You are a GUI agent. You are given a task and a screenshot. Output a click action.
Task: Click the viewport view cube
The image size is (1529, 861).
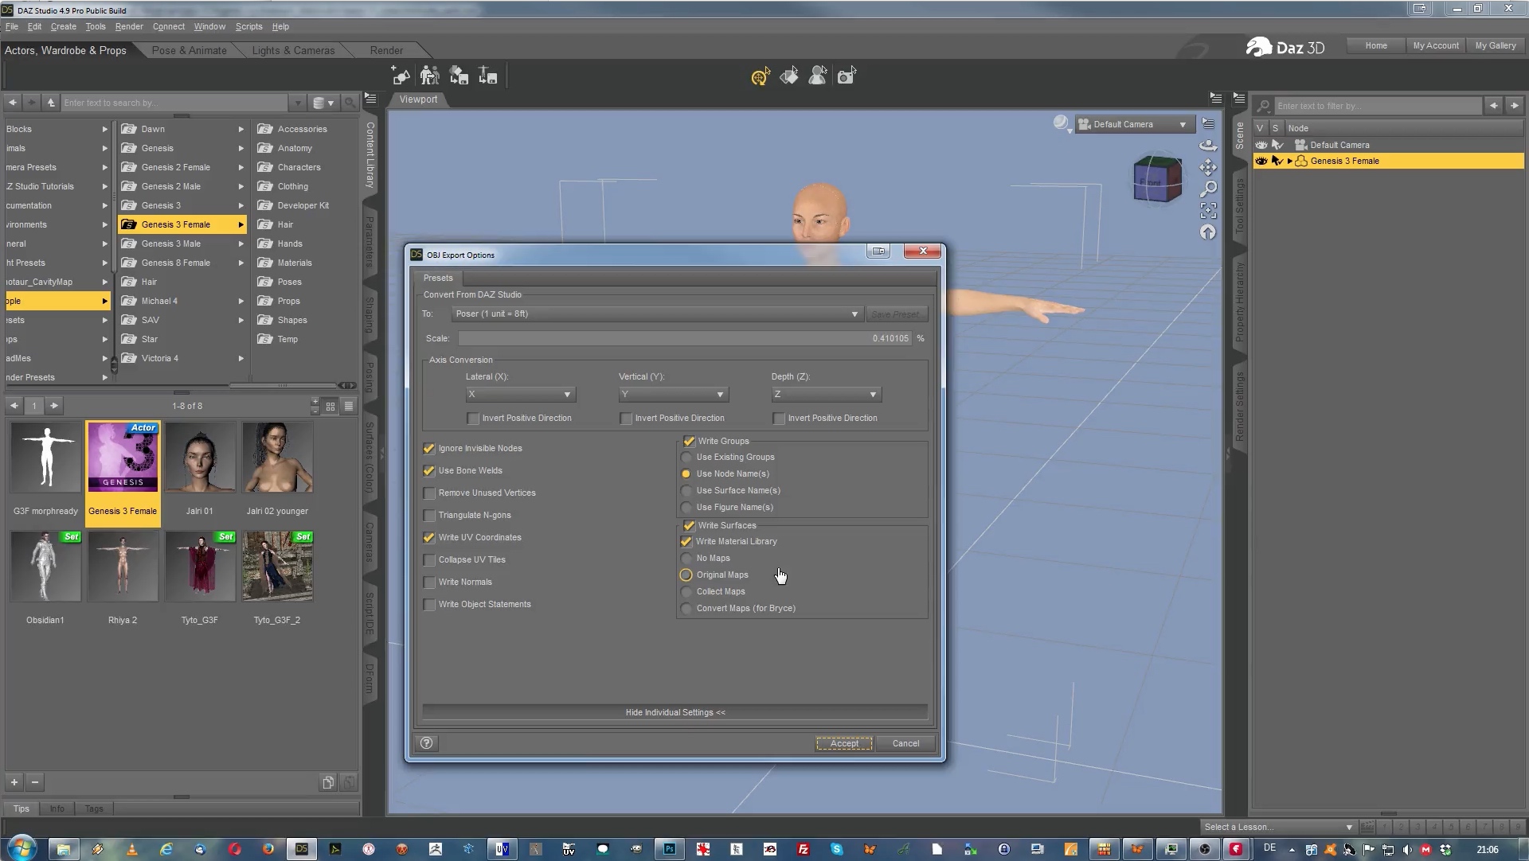(x=1157, y=179)
